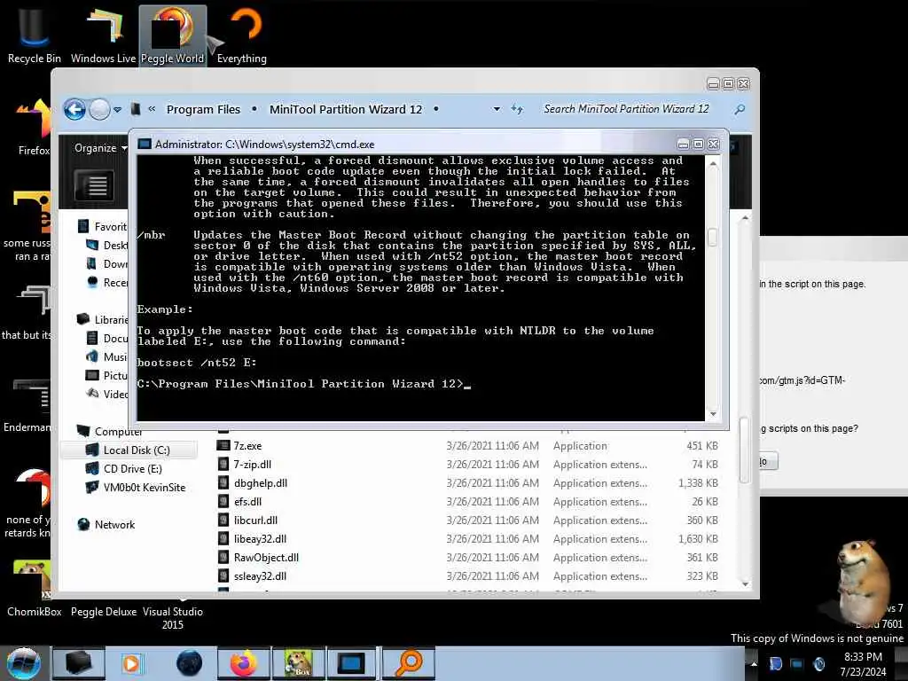This screenshot has height=681, width=908.
Task: Select Favorites in navigation pane
Action: click(102, 226)
